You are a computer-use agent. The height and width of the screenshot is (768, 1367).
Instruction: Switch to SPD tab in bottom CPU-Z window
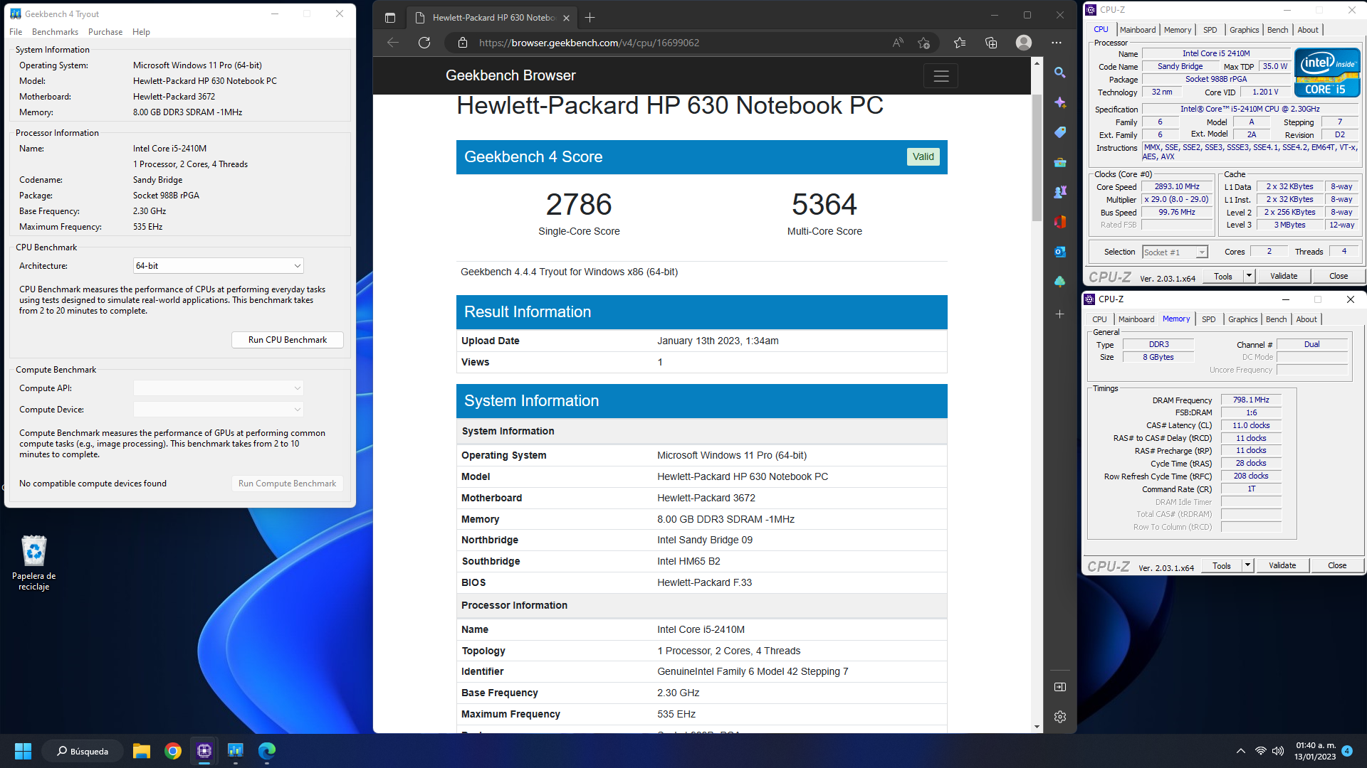click(x=1209, y=319)
